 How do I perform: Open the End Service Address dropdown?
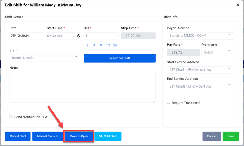click(200, 86)
